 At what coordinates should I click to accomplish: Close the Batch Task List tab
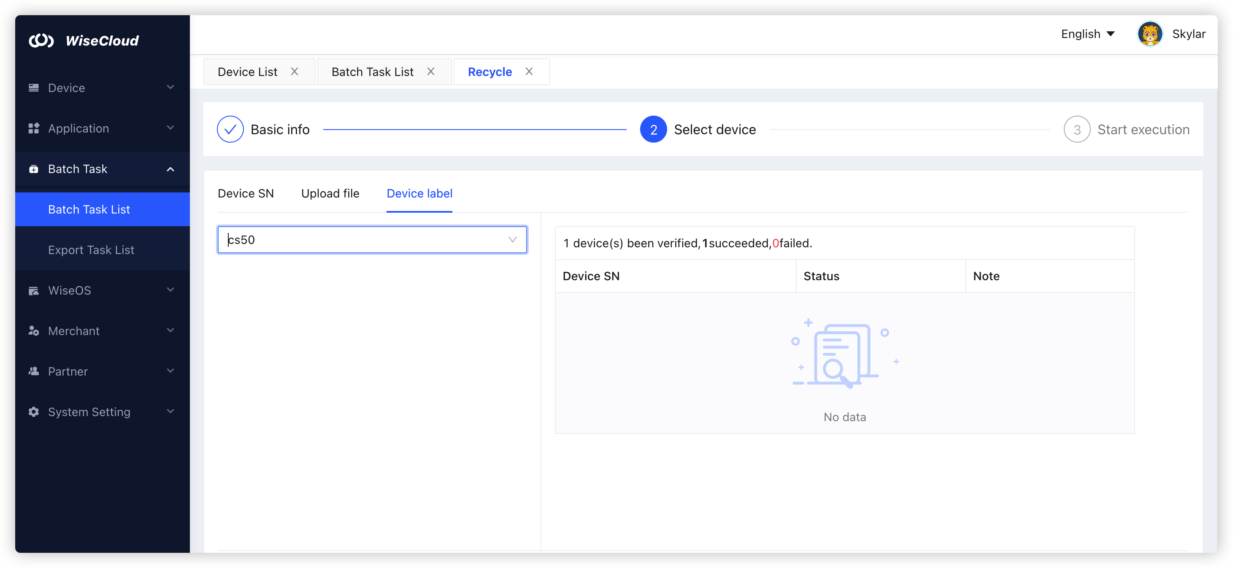[431, 71]
